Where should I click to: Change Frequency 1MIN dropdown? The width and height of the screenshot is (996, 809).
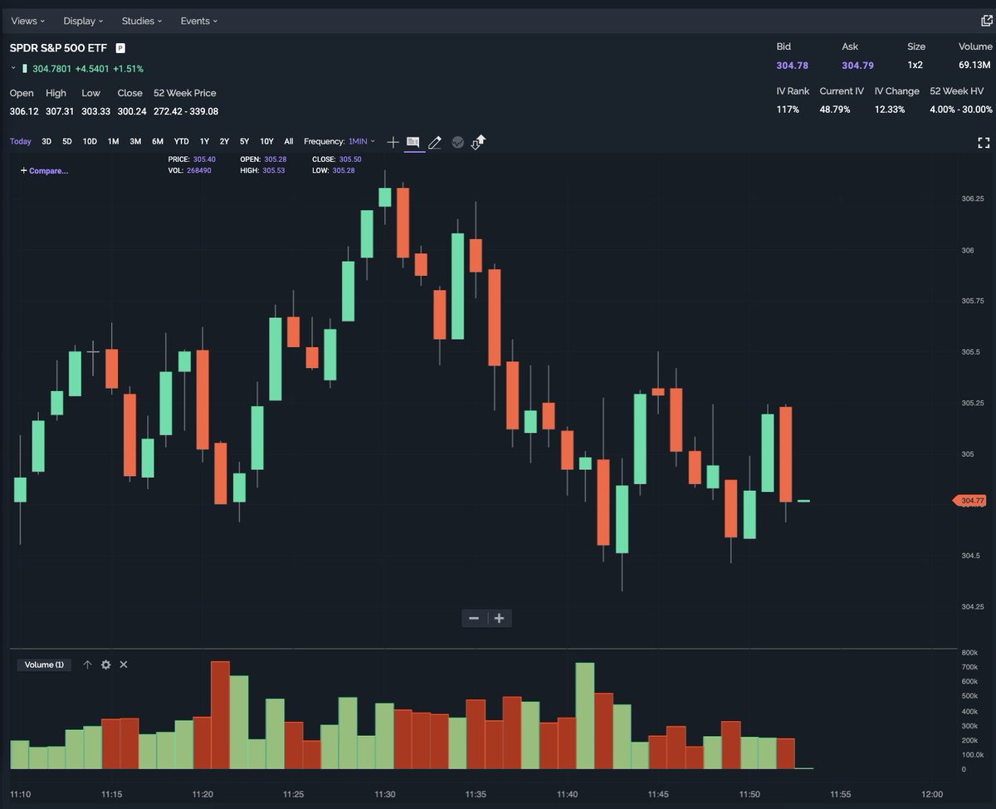pos(361,142)
